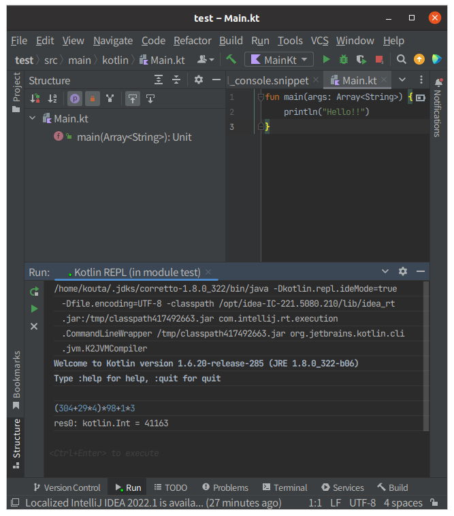Open the Refactor menu
This screenshot has width=454, height=516.
click(x=193, y=41)
